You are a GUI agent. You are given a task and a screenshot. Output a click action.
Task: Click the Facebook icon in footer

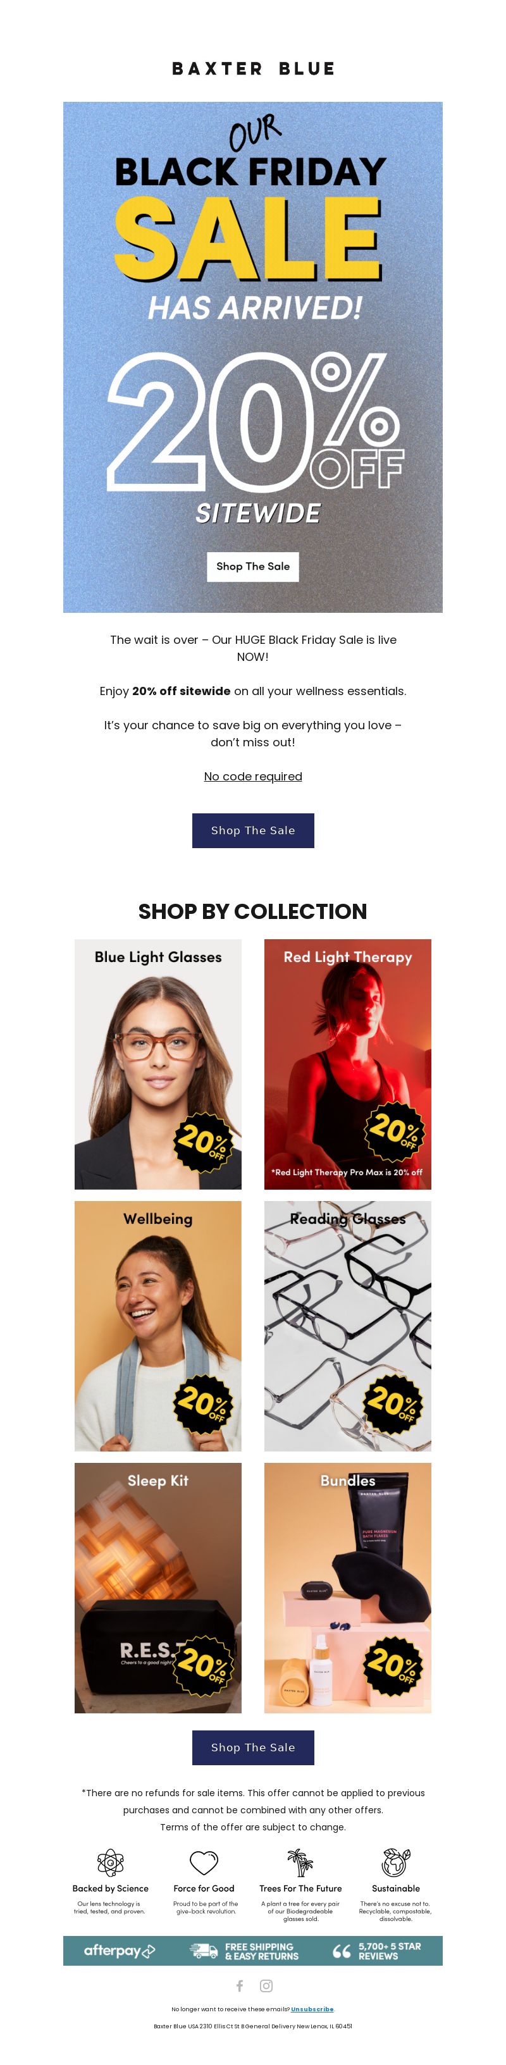click(x=240, y=1985)
